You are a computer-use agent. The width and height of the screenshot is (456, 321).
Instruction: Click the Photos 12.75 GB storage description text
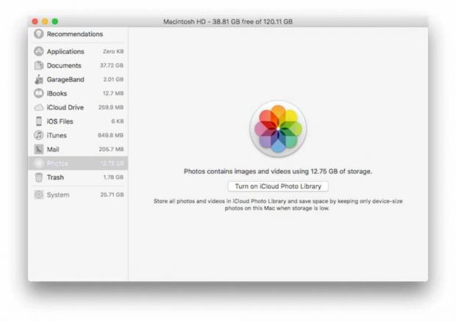click(277, 172)
